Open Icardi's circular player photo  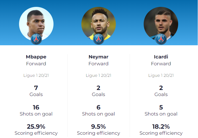click(x=161, y=24)
